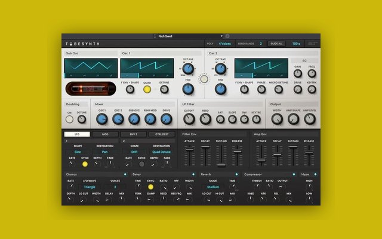Image resolution: width=382 pixels, height=239 pixels.
Task: Click the Delay FDBK knob
Action: (138, 200)
